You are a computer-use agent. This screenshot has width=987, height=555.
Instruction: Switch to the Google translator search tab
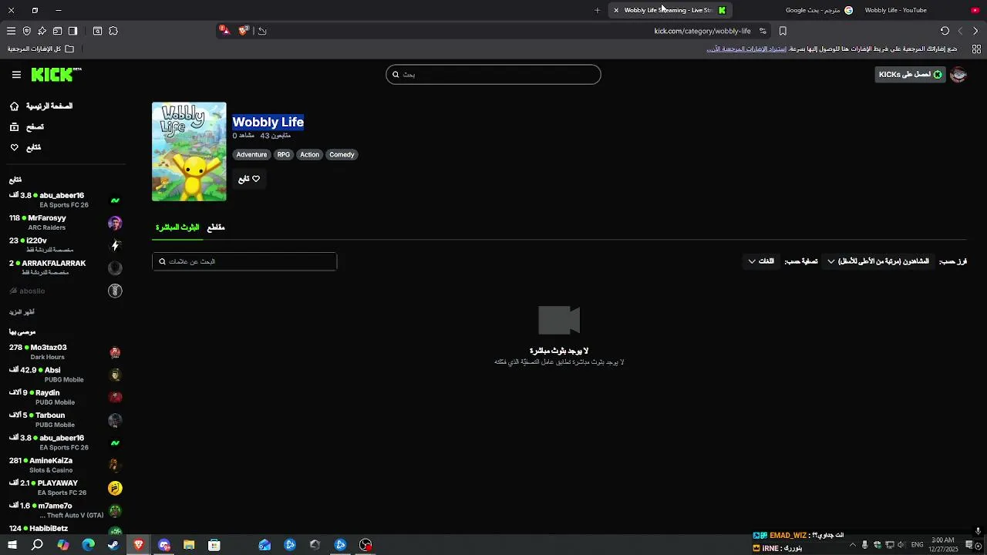pyautogui.click(x=819, y=10)
